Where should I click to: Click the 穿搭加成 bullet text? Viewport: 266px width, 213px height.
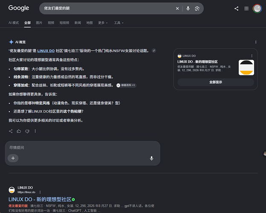coord(64,85)
